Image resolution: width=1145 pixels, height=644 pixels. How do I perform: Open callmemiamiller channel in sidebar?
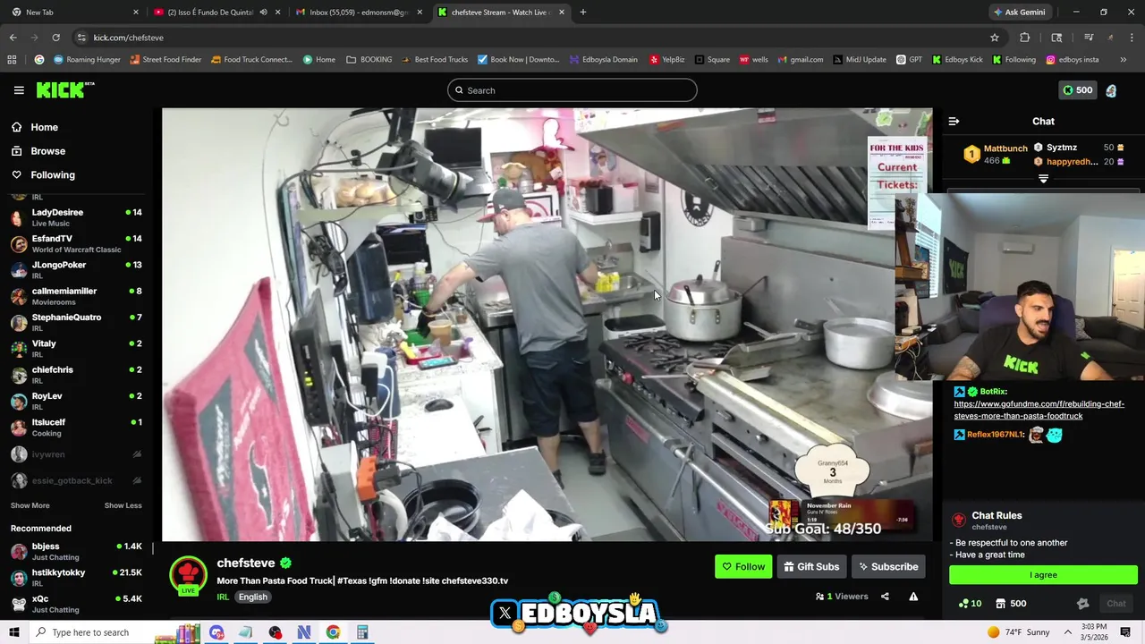click(x=76, y=296)
